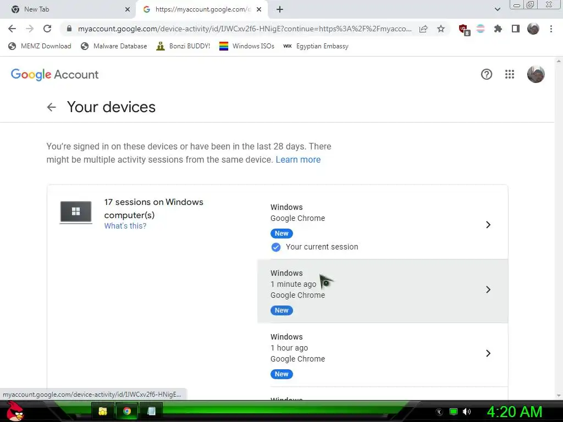Go forward using the browser forward arrow
563x422 pixels.
coord(30,29)
